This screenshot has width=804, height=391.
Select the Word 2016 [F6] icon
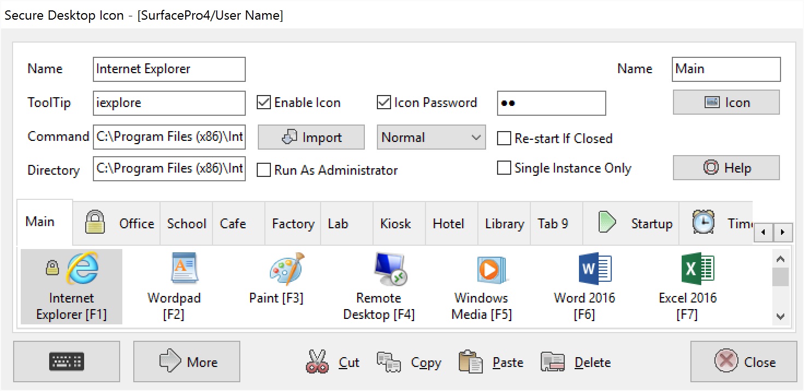point(594,269)
